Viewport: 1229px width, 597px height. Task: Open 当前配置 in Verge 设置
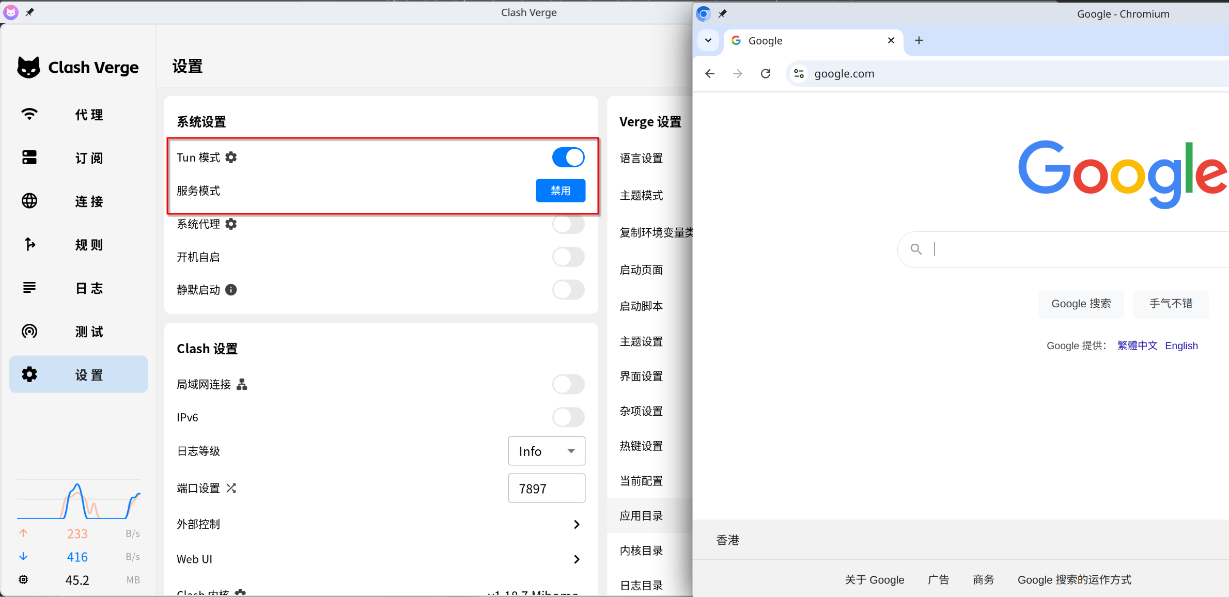coord(641,481)
